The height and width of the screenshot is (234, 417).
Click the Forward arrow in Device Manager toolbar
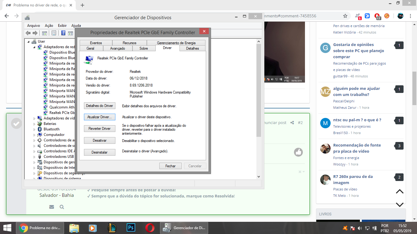point(35,33)
